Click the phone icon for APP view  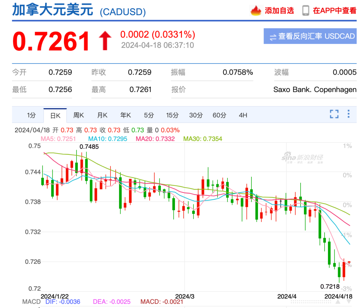click(305, 11)
